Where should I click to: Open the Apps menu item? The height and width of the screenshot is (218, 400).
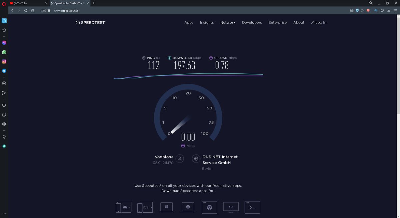click(189, 23)
